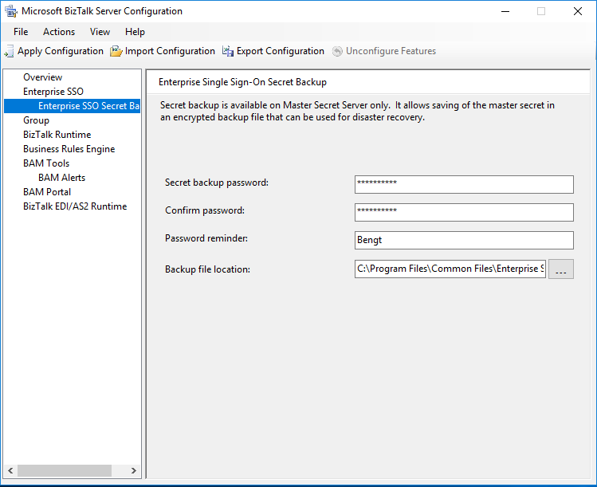
Task: Click the Export Configuration icon
Action: (x=228, y=51)
